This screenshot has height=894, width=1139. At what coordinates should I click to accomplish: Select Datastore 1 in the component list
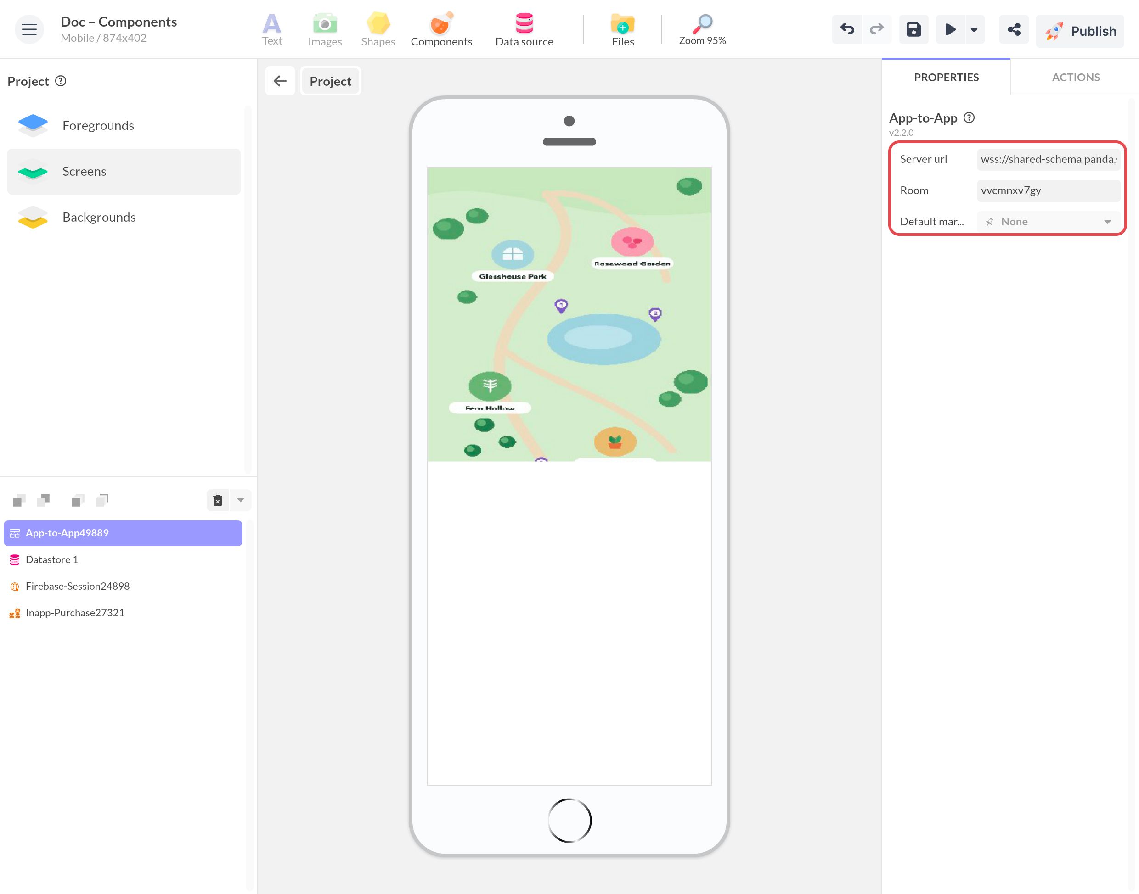point(123,560)
